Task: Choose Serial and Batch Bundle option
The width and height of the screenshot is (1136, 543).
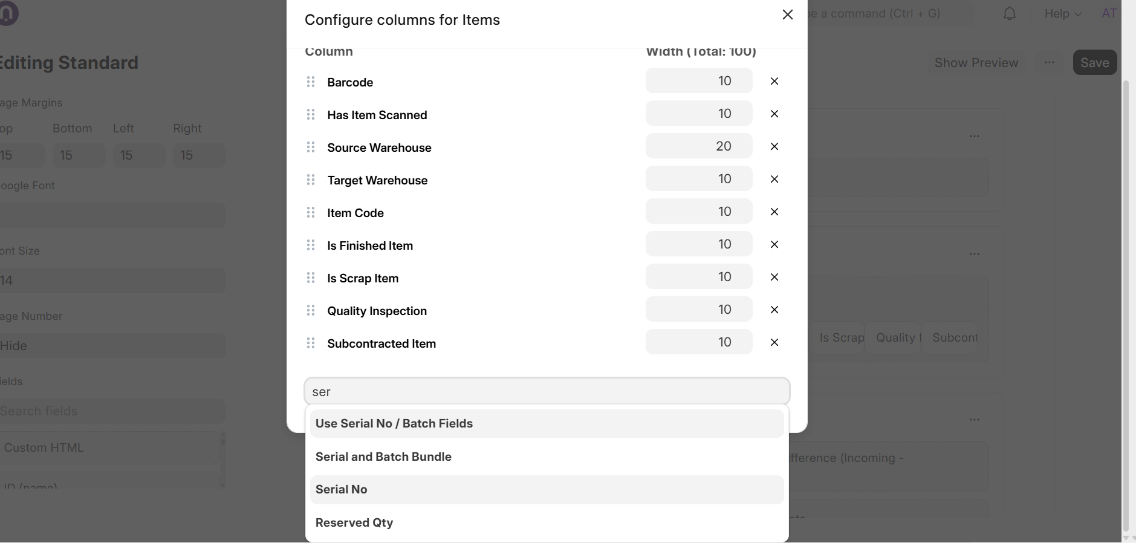Action: click(547, 457)
